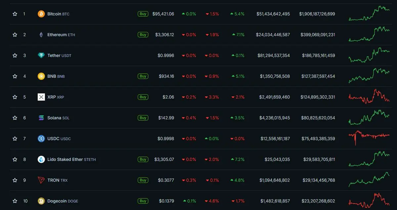
Task: Star TRON to add to watchlist
Action: click(15, 180)
